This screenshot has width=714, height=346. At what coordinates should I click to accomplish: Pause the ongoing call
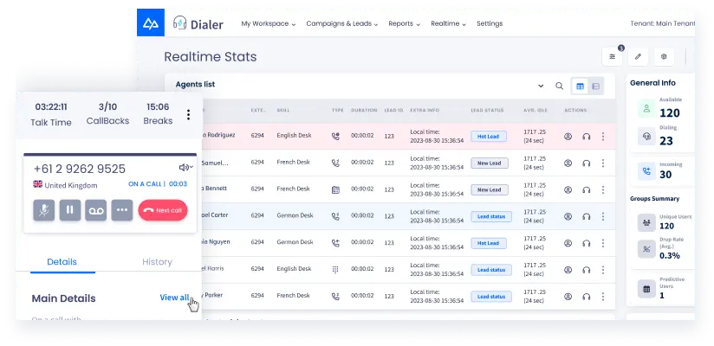[70, 210]
